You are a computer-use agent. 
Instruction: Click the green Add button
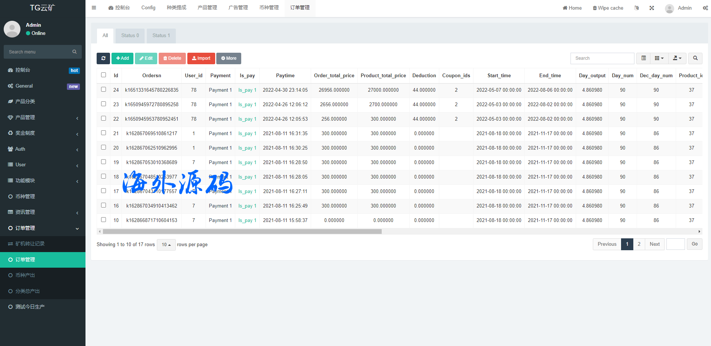[x=122, y=58]
